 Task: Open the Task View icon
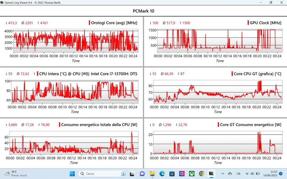tap(132, 174)
